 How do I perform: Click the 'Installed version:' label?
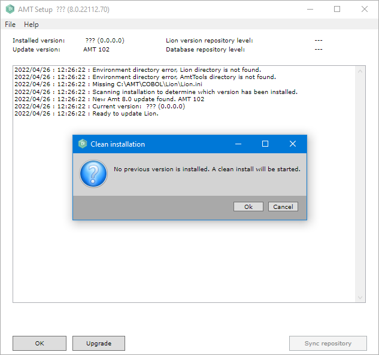pyautogui.click(x=39, y=40)
